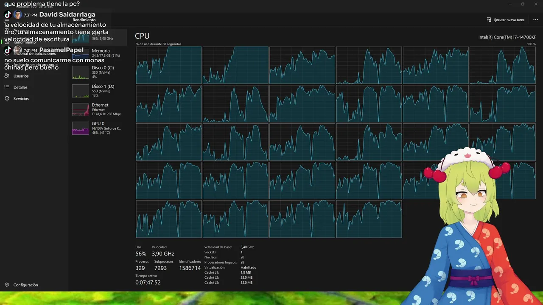The height and width of the screenshot is (305, 543).
Task: Open Aplicaciones de arranque in sidebar
Action: pos(36,65)
